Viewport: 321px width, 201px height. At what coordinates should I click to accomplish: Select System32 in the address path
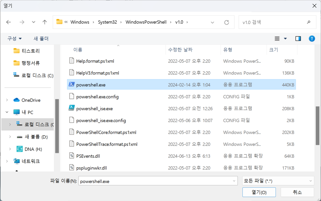pyautogui.click(x=107, y=22)
